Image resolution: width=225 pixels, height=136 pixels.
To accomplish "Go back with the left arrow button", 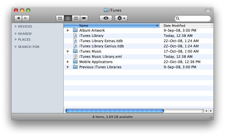I will 18,18.
